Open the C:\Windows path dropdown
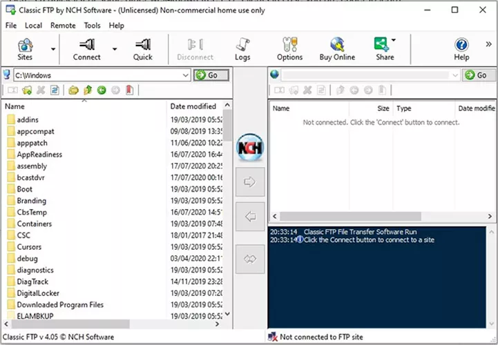The height and width of the screenshot is (345, 498). click(x=186, y=75)
